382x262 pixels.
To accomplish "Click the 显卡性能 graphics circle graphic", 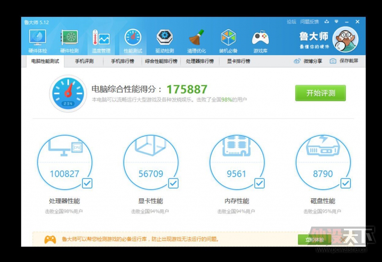I will 151,162.
